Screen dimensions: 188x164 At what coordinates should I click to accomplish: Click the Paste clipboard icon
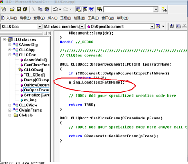click(47, 10)
